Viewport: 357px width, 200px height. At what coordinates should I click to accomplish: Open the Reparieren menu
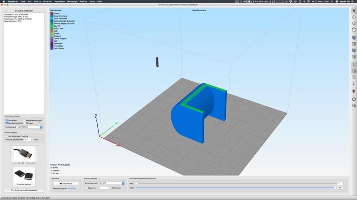click(x=60, y=1)
